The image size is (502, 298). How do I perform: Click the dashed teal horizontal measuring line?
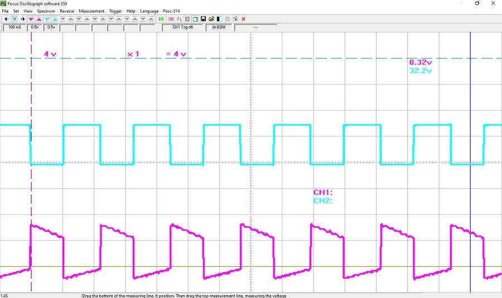(x=251, y=58)
